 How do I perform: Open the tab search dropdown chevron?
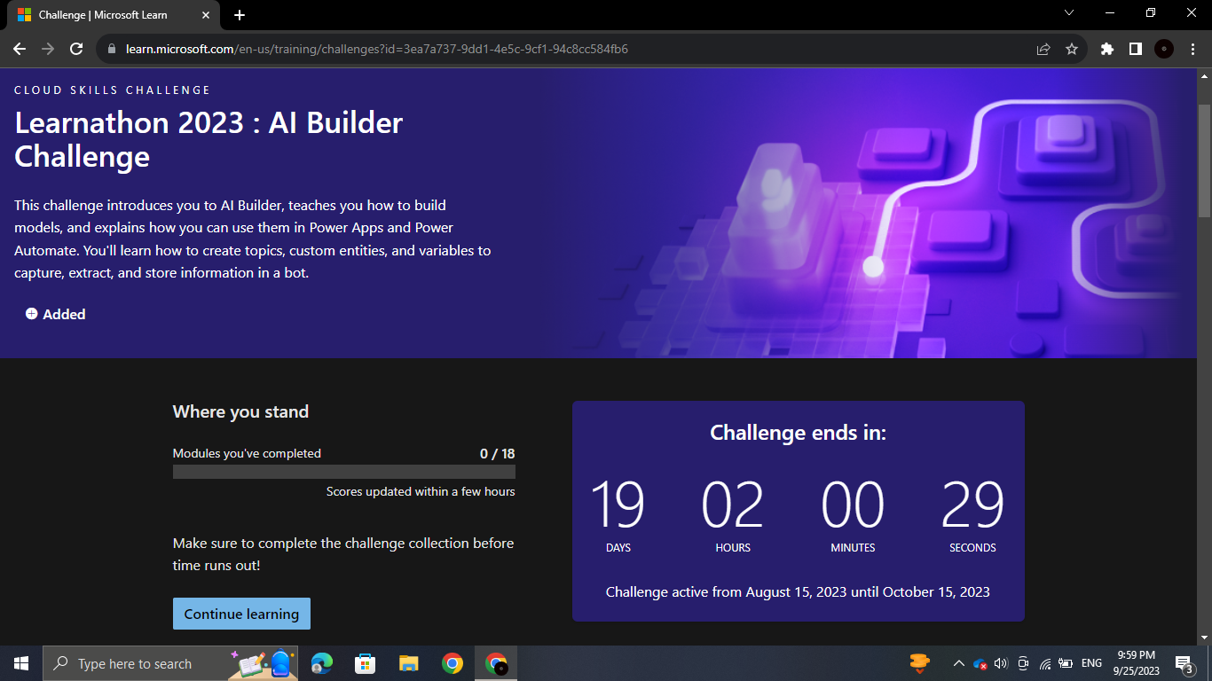[x=1068, y=13]
